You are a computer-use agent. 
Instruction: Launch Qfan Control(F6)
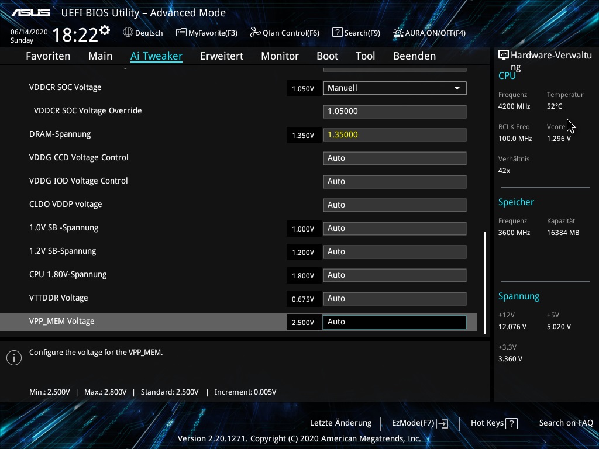[x=285, y=33]
